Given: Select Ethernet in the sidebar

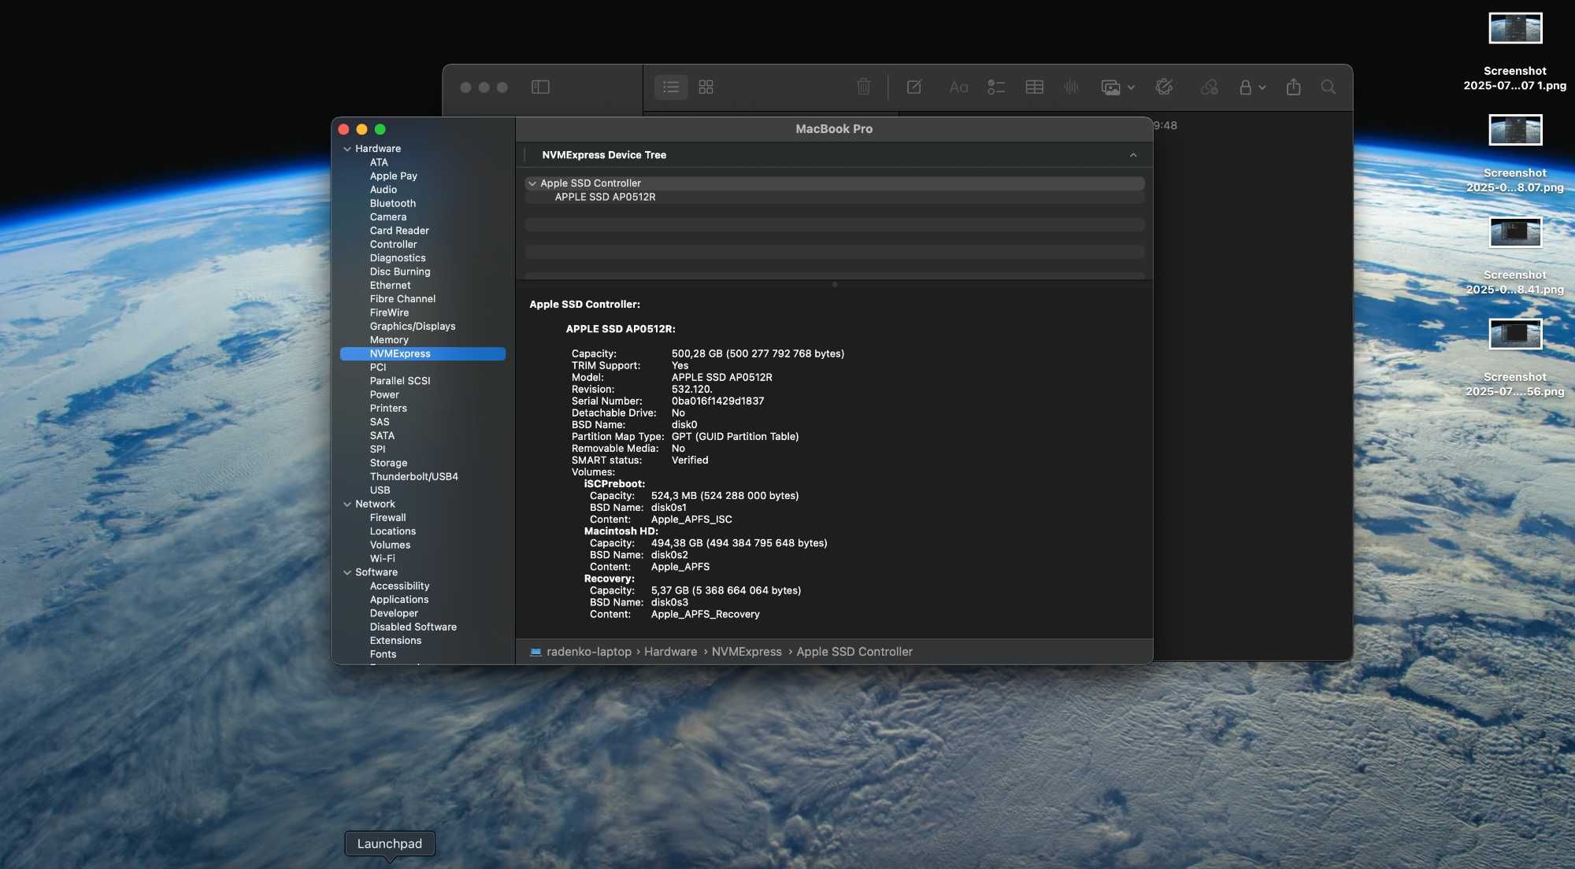Looking at the screenshot, I should pos(391,286).
